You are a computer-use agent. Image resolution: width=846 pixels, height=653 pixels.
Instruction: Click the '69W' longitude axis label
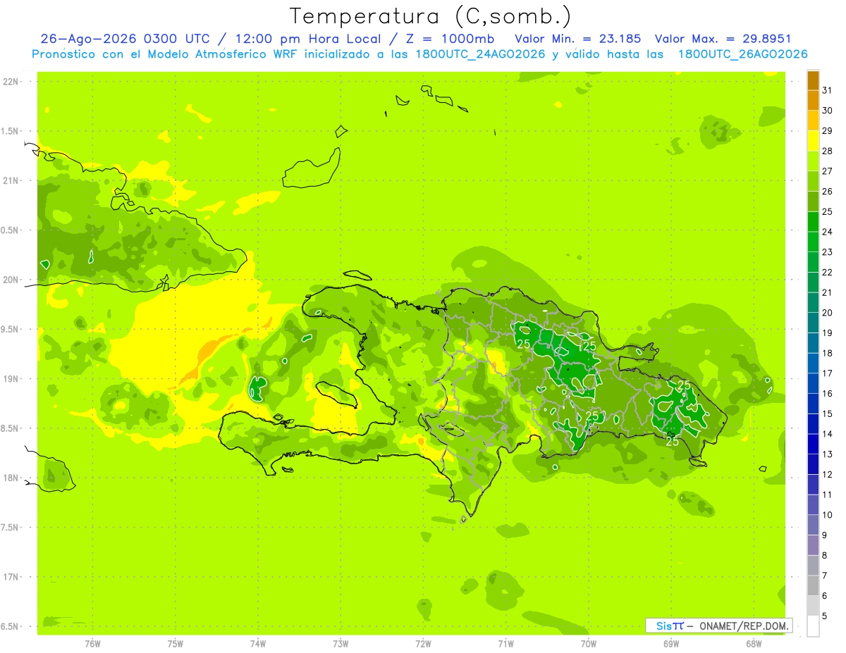[671, 643]
